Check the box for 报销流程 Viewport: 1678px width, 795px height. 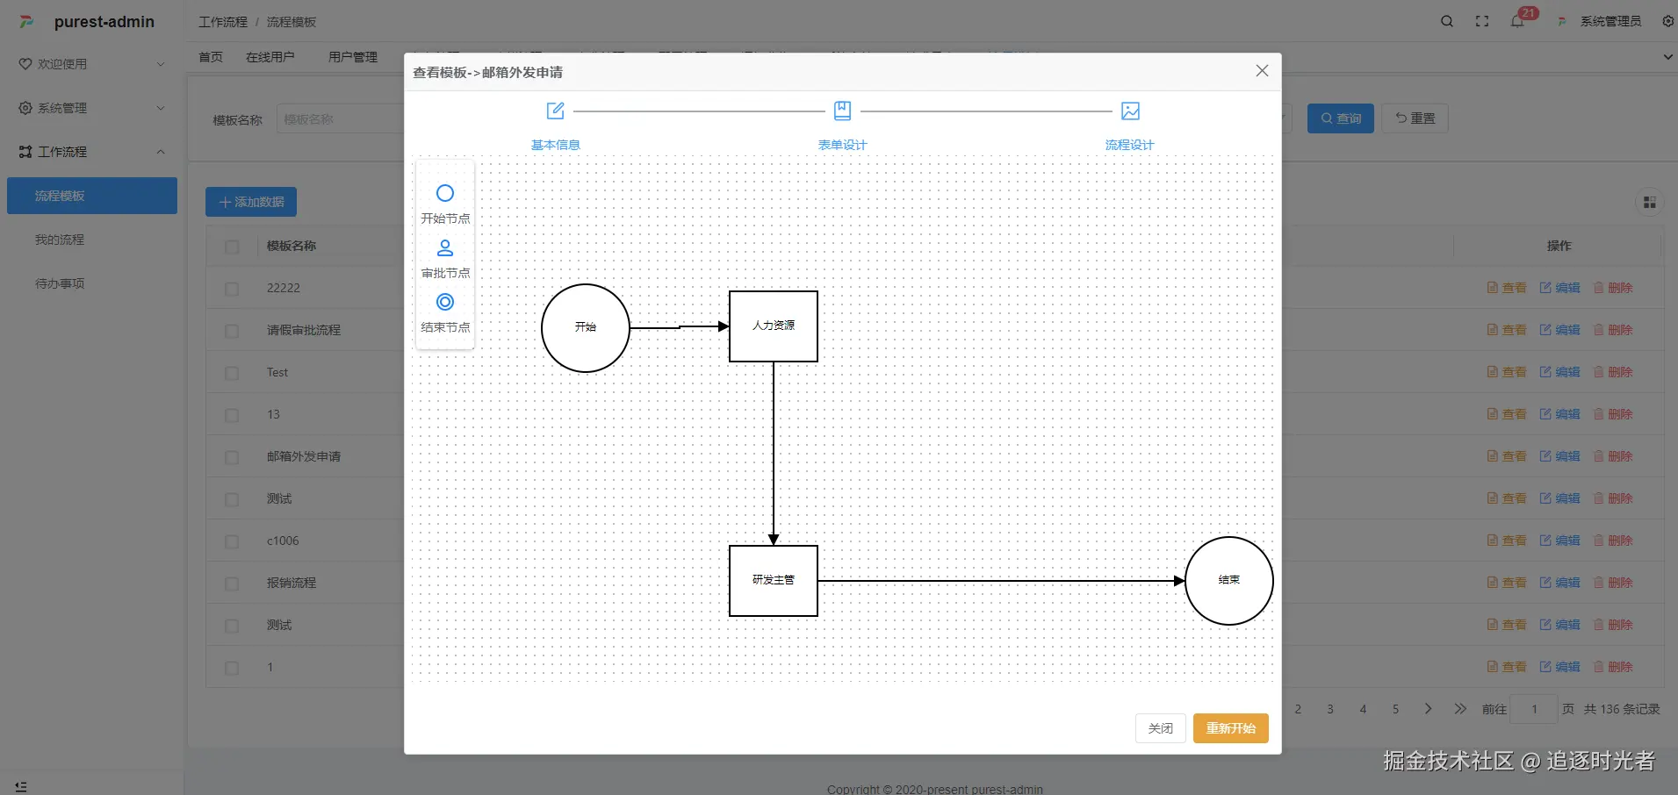(x=232, y=584)
